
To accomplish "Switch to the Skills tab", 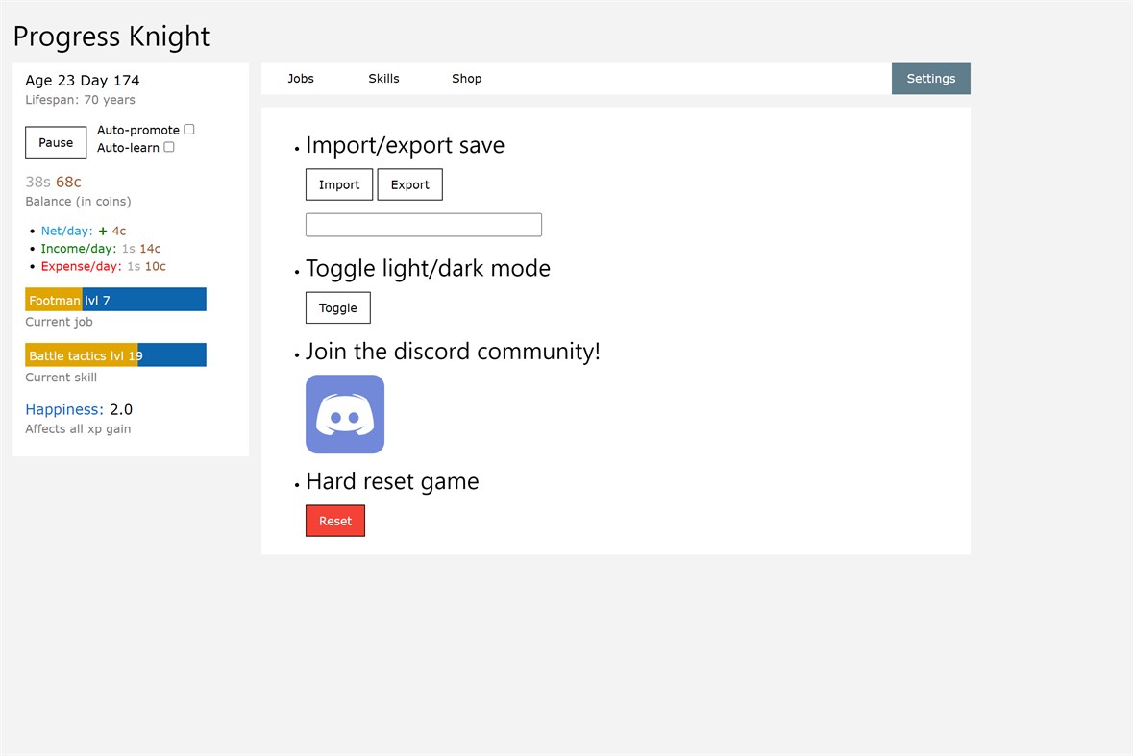I will click(x=383, y=79).
